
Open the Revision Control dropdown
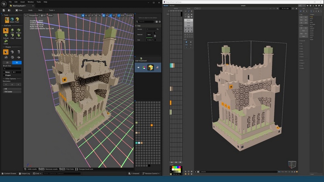pyautogui.click(x=151, y=174)
